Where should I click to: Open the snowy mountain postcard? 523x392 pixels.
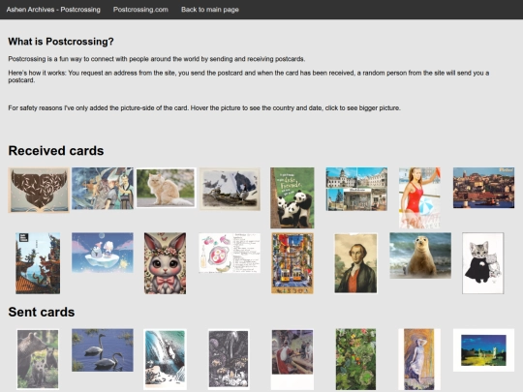(230, 189)
